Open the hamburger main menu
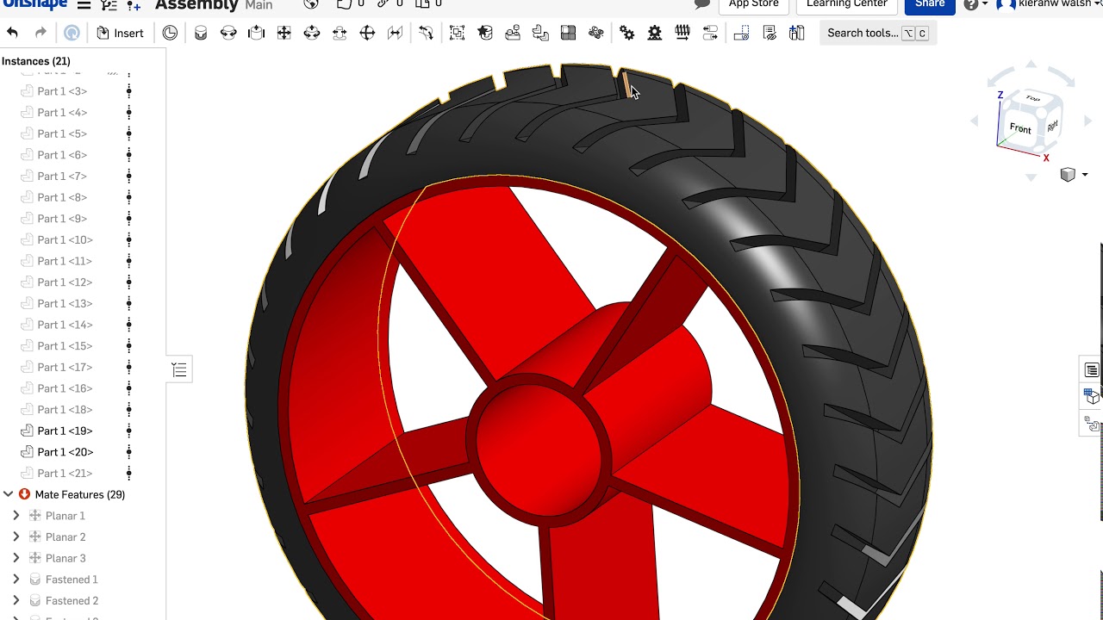Viewport: 1103px width, 620px height. point(84,5)
